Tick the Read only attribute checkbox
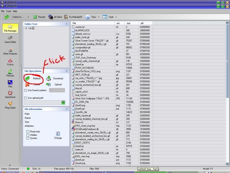 pos(28,131)
